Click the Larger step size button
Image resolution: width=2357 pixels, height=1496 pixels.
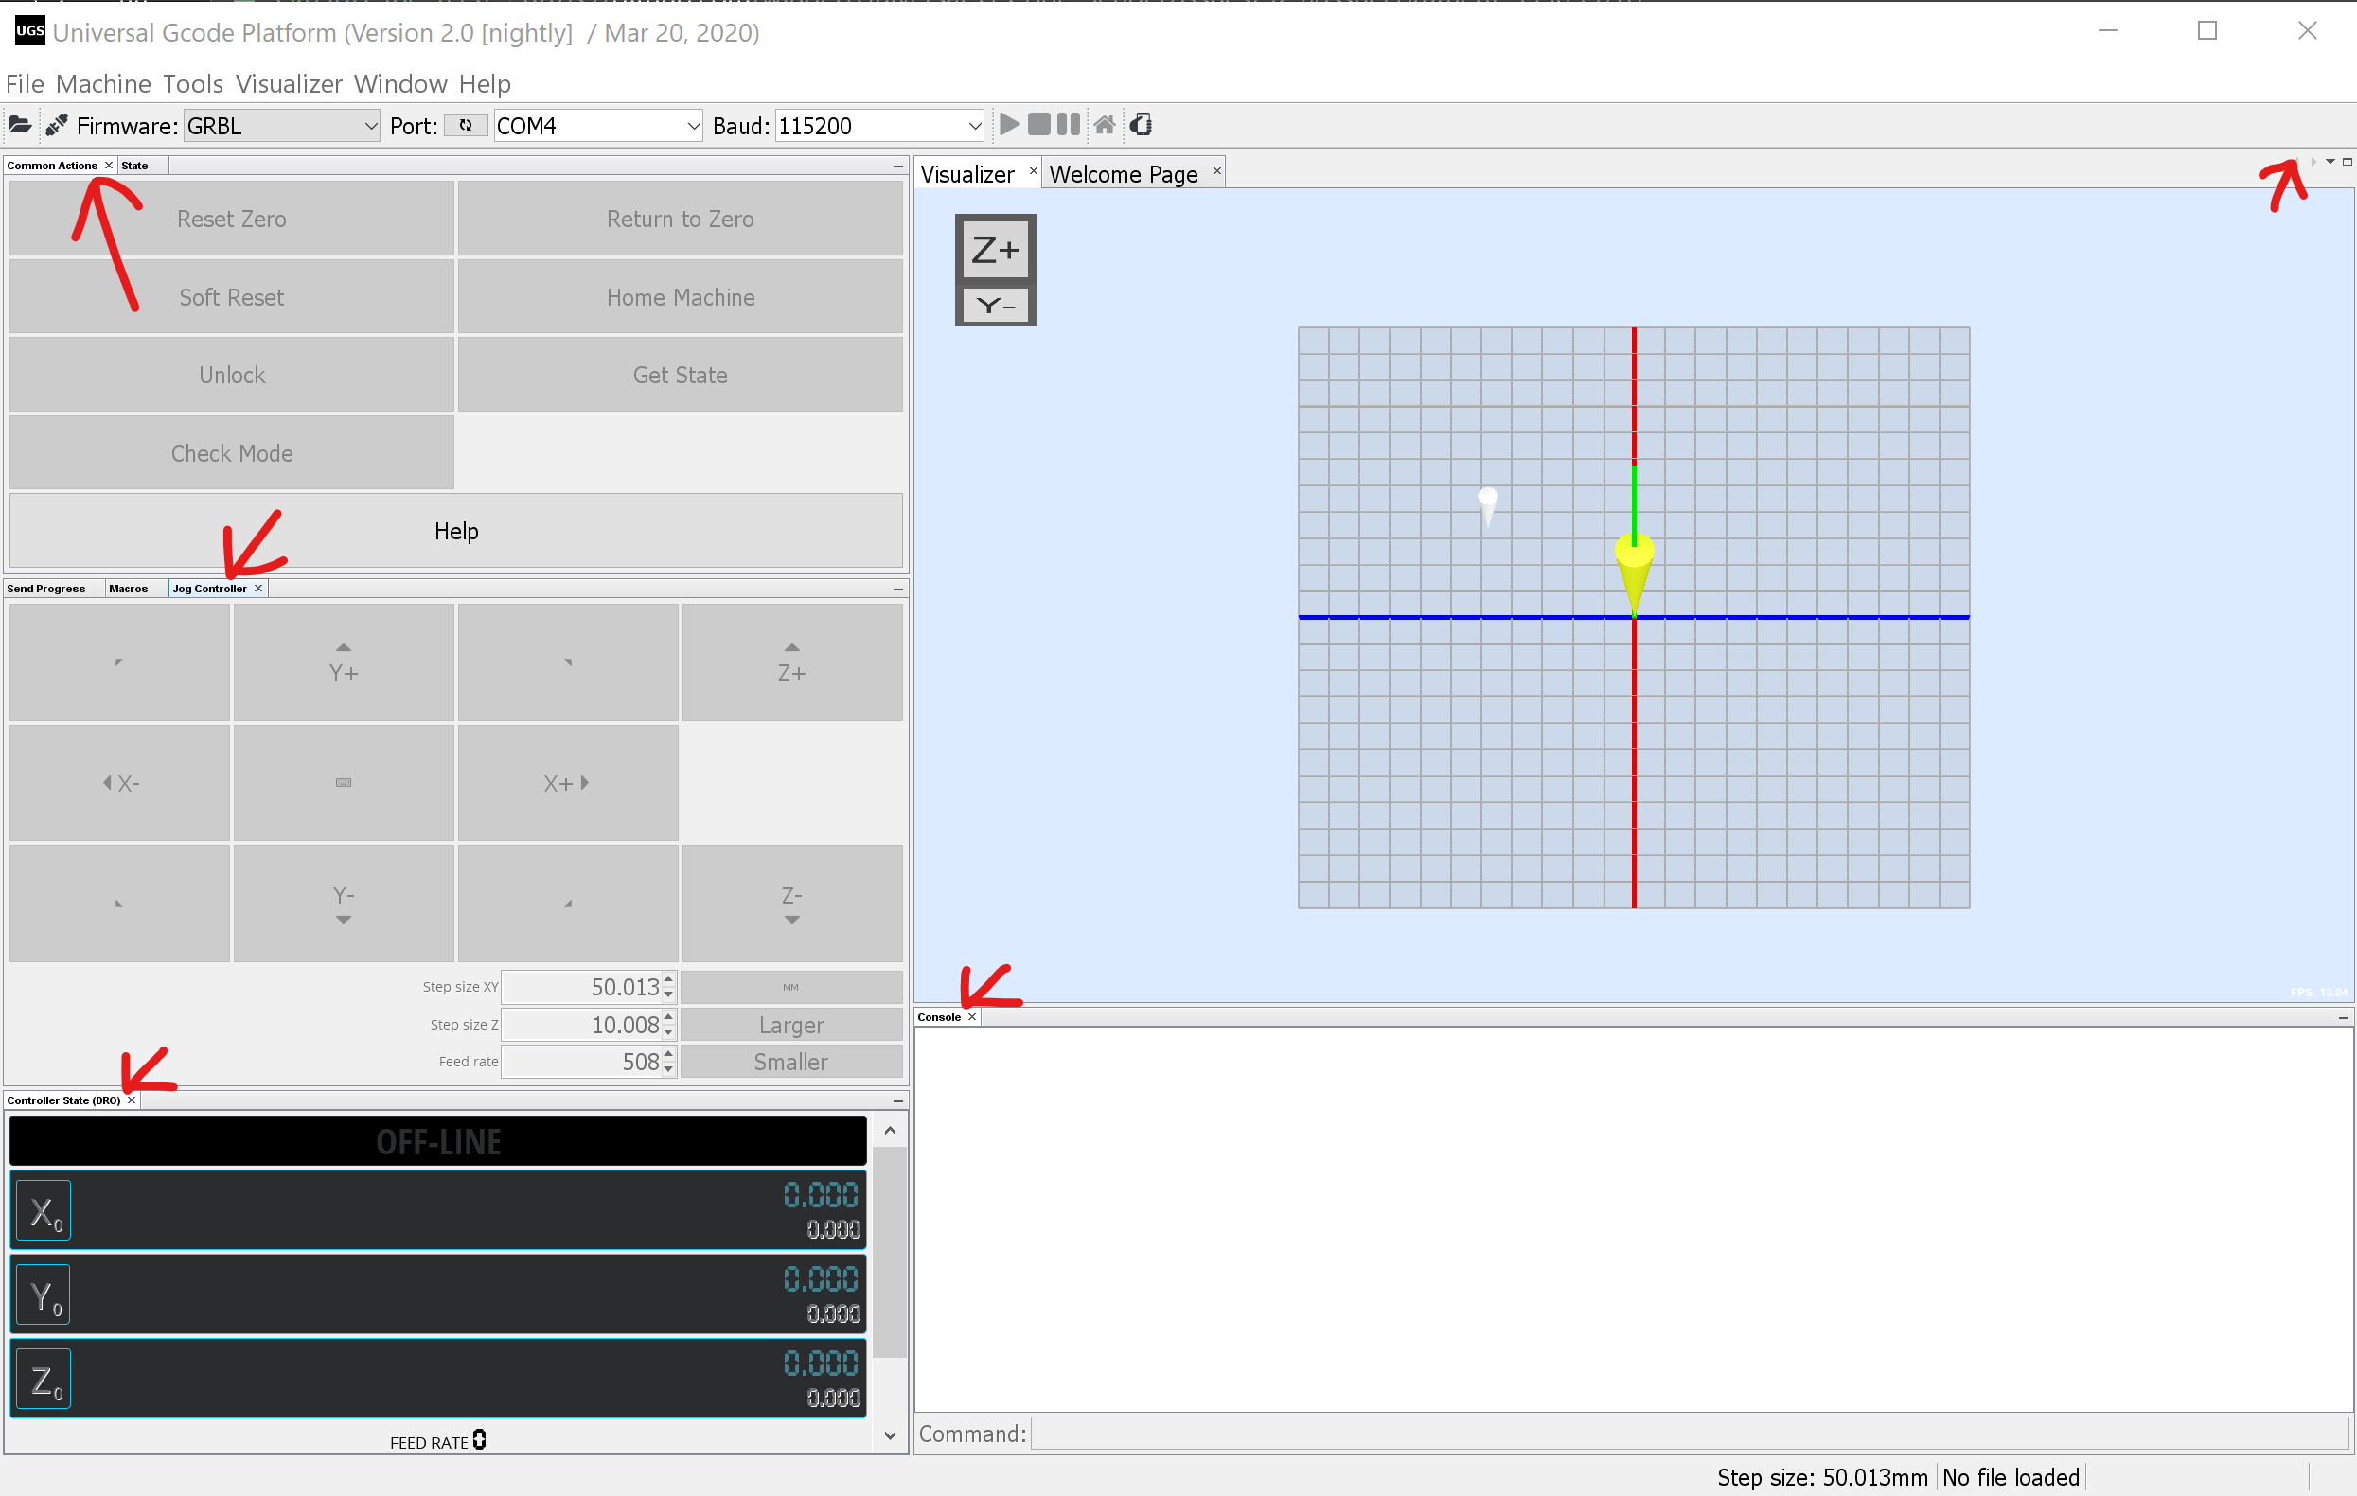pyautogui.click(x=792, y=1025)
